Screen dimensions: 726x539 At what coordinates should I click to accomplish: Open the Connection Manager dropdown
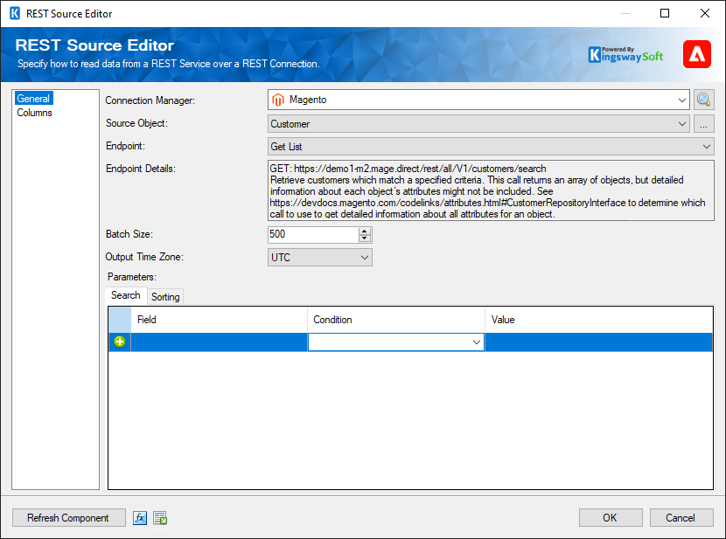coord(681,100)
